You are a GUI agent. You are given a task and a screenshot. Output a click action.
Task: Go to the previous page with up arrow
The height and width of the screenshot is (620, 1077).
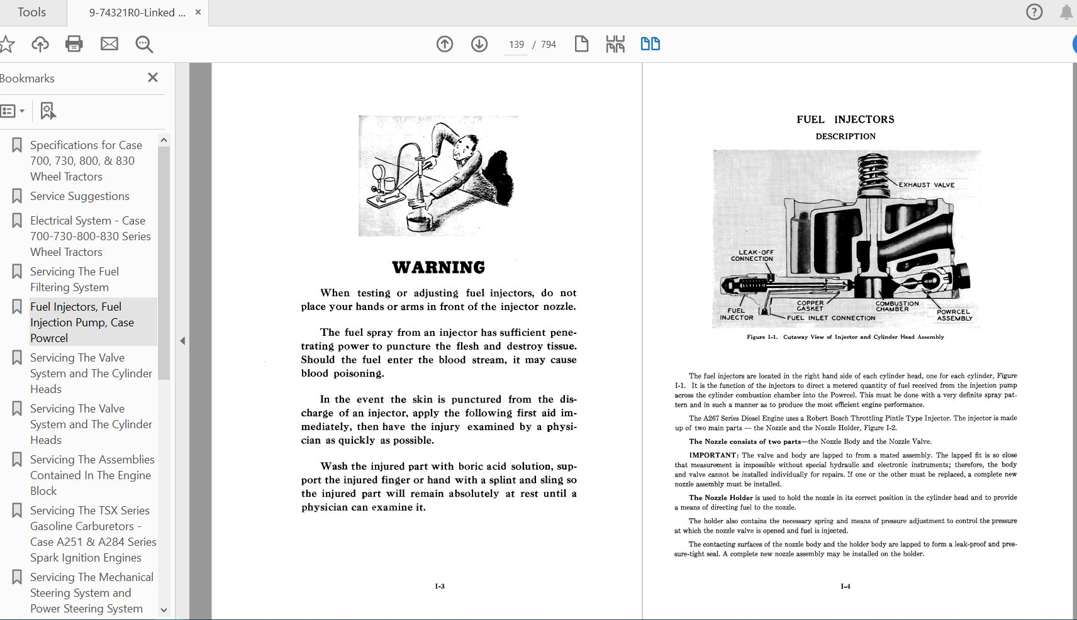pyautogui.click(x=445, y=44)
